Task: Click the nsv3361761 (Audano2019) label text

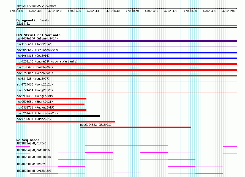Action: [x=36, y=107]
